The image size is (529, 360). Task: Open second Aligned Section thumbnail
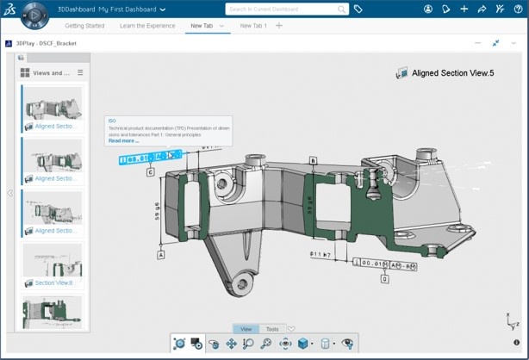tap(53, 161)
